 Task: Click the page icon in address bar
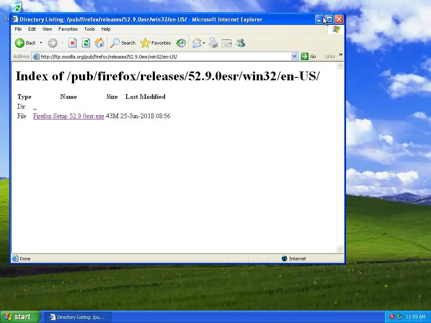click(36, 57)
